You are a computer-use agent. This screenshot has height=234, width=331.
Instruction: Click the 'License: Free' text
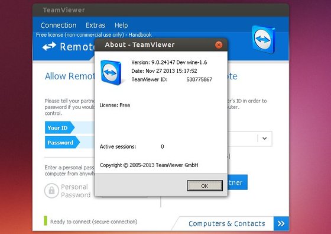click(115, 105)
